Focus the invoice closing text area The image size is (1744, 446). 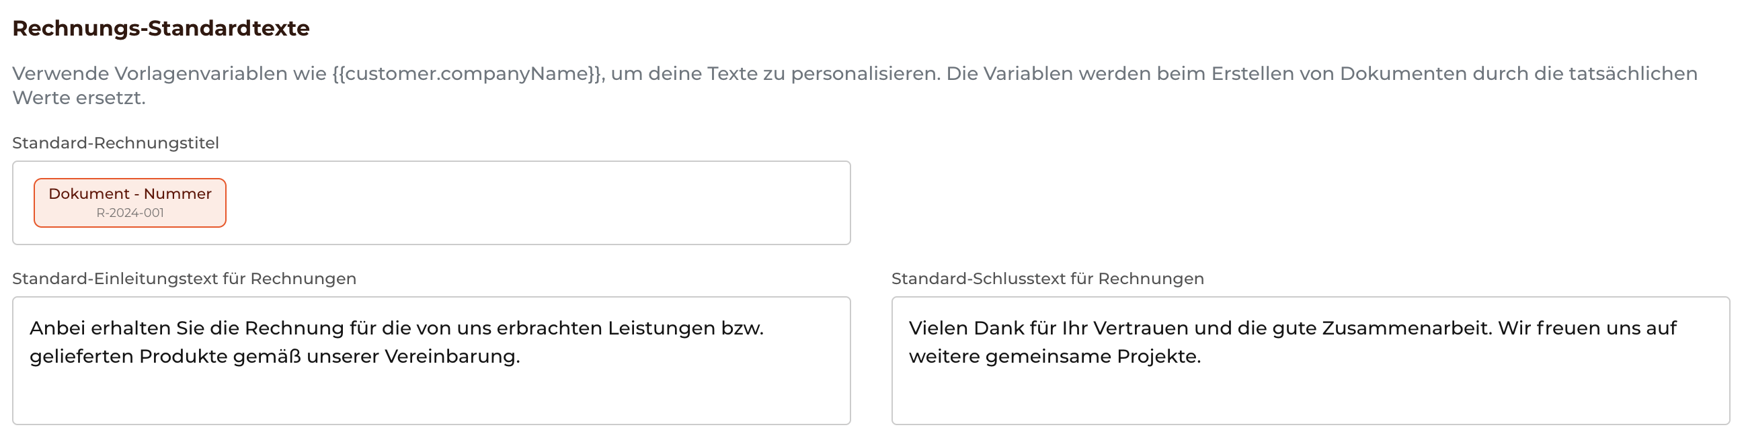[x=1310, y=360]
